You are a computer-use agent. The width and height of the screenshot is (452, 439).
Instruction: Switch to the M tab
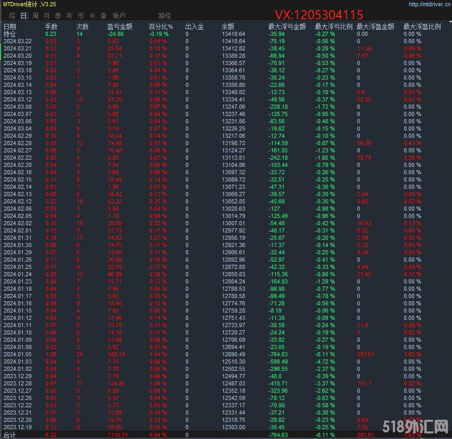point(92,16)
